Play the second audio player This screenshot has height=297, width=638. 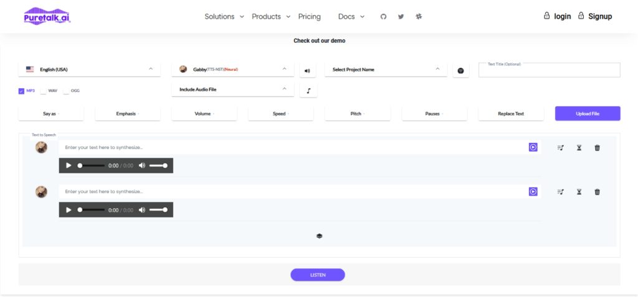pos(69,210)
